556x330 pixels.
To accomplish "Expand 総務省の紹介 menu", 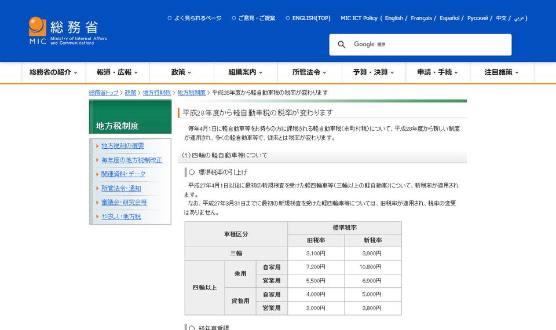I will [53, 72].
